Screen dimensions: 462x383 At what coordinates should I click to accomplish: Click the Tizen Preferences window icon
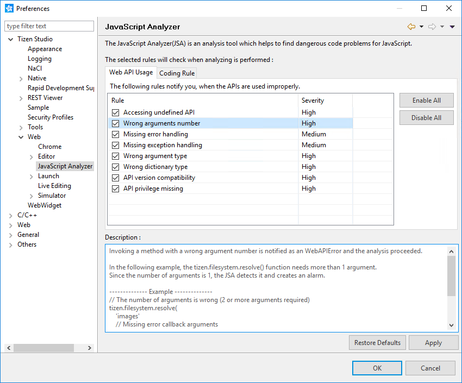pos(9,8)
